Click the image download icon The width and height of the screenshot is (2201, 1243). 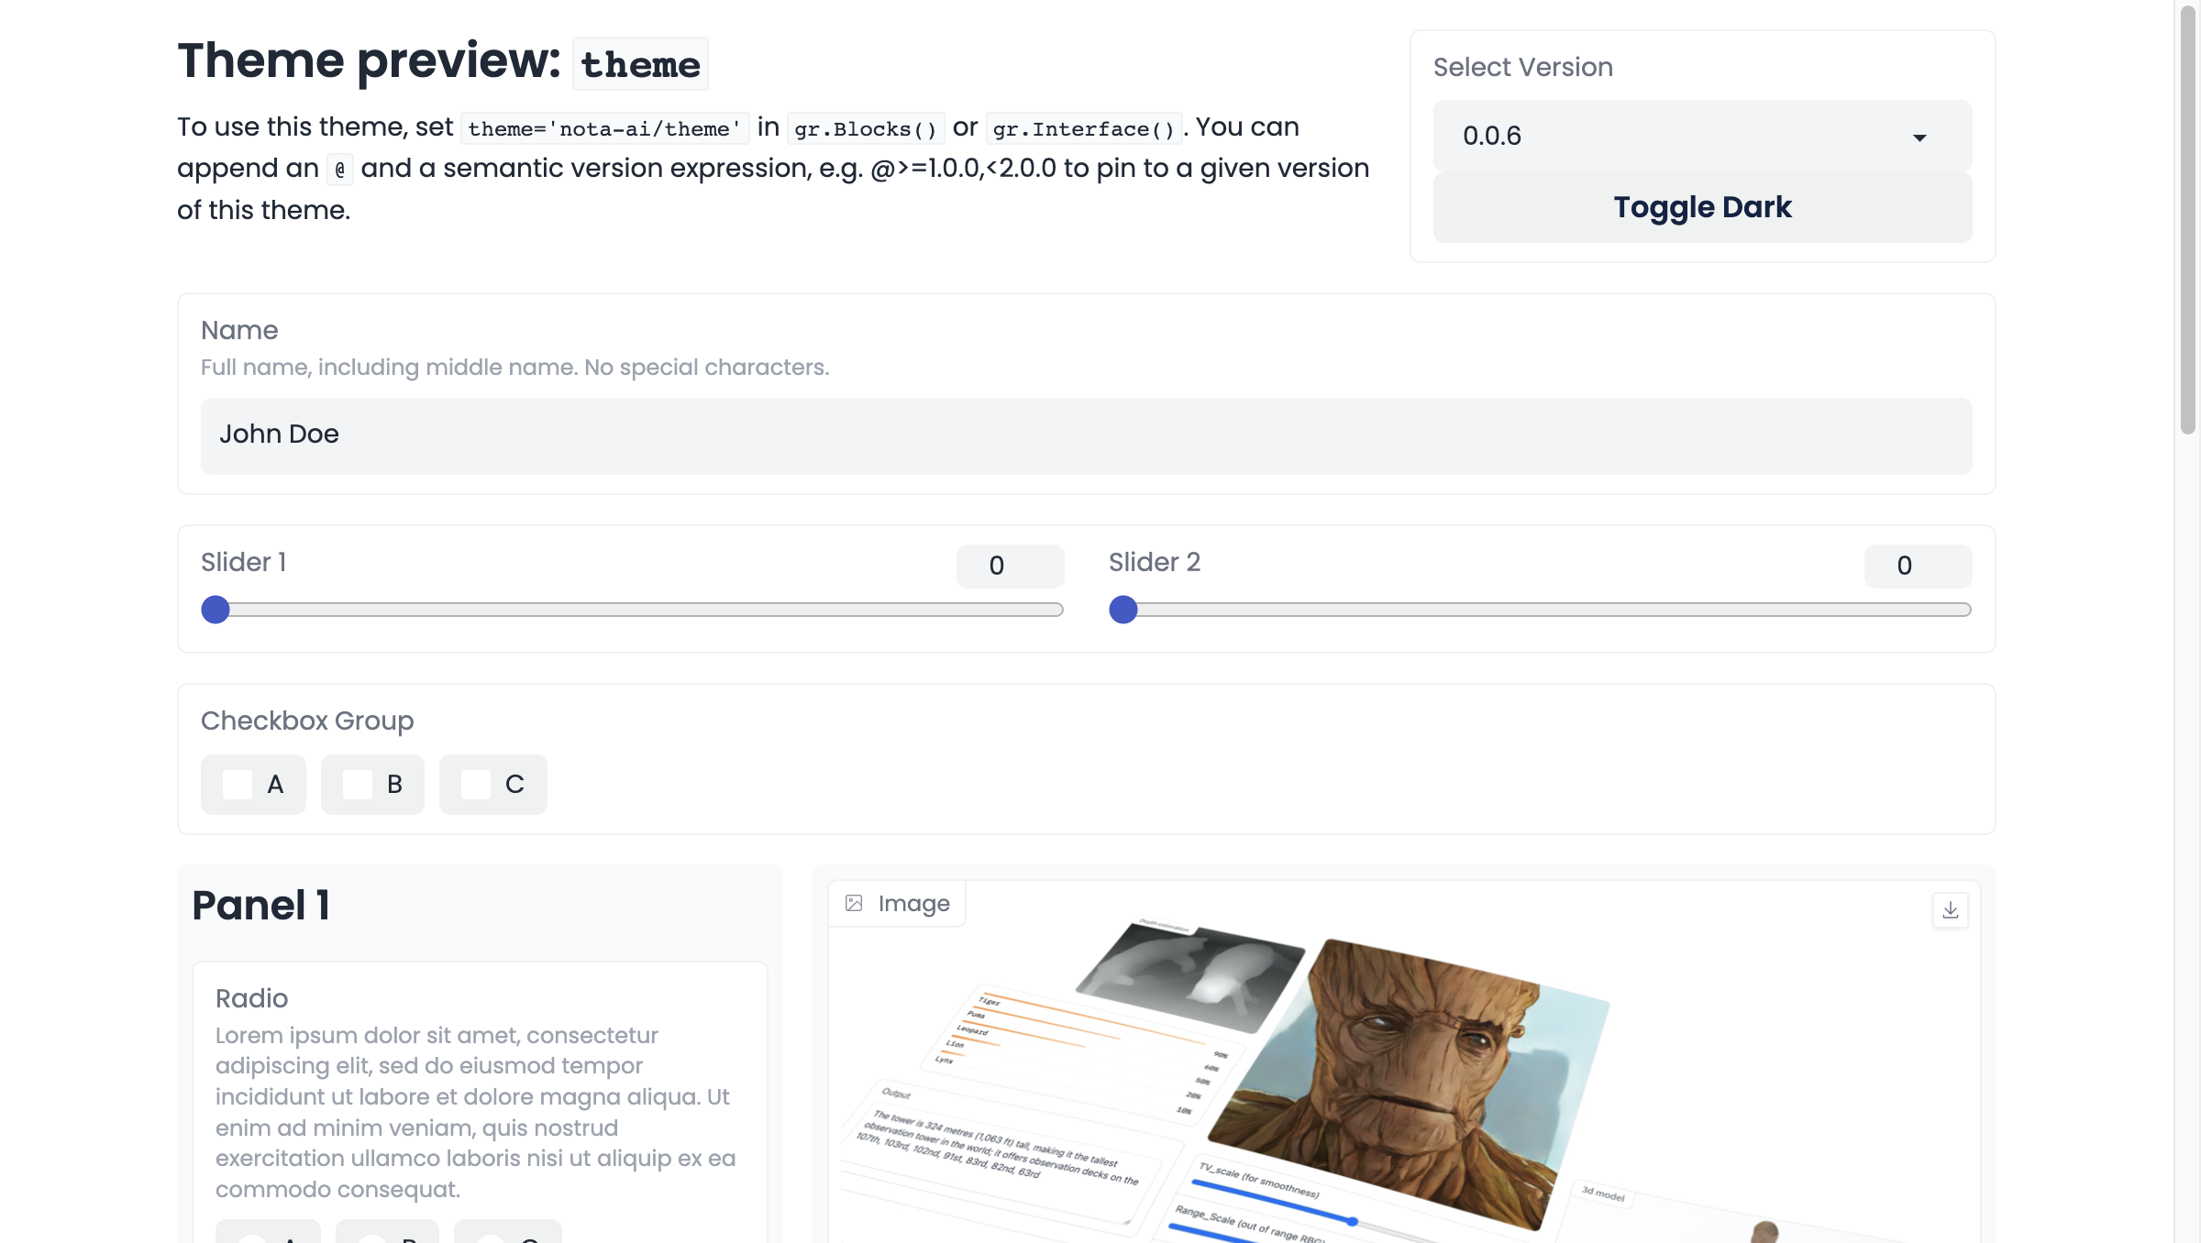(x=1950, y=909)
